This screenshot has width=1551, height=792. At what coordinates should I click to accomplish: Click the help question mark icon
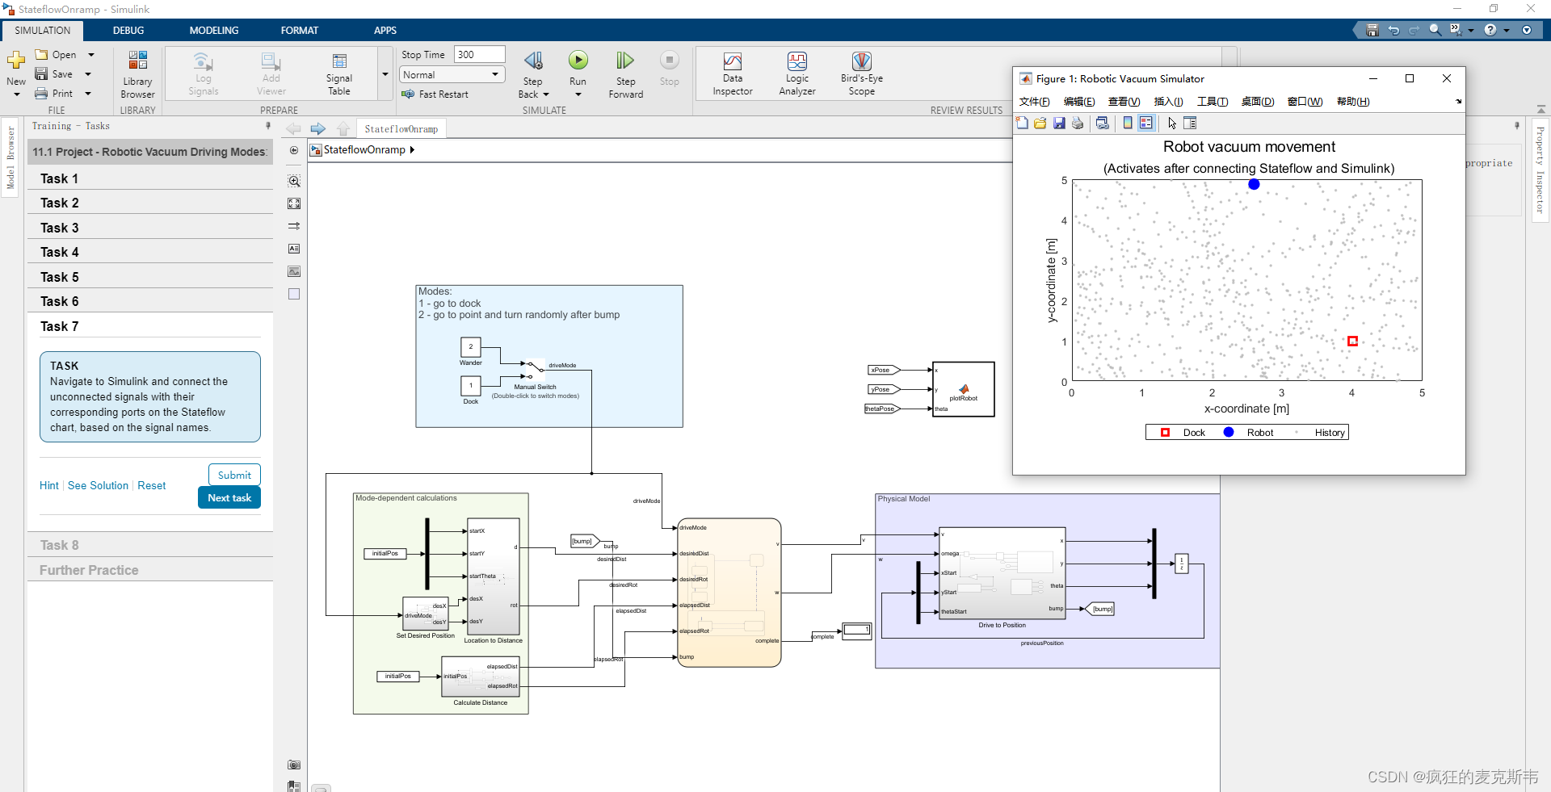[1490, 30]
